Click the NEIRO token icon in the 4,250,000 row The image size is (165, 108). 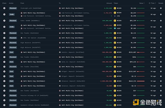(x=115, y=8)
